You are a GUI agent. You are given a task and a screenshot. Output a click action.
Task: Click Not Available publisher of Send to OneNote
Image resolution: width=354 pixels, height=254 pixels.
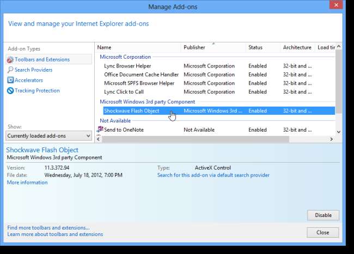pos(199,130)
